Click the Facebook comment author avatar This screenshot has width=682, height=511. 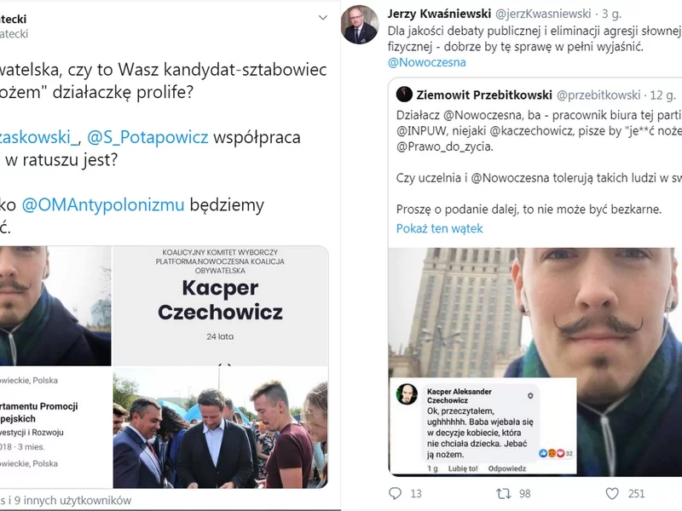407,394
